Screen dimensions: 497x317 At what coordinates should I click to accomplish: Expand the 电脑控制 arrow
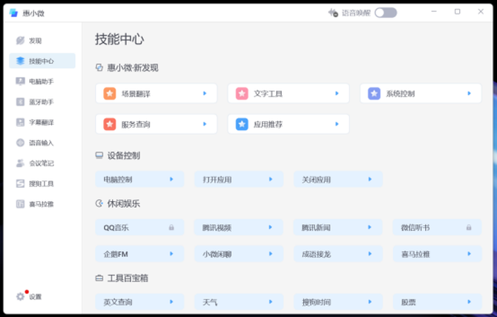171,179
